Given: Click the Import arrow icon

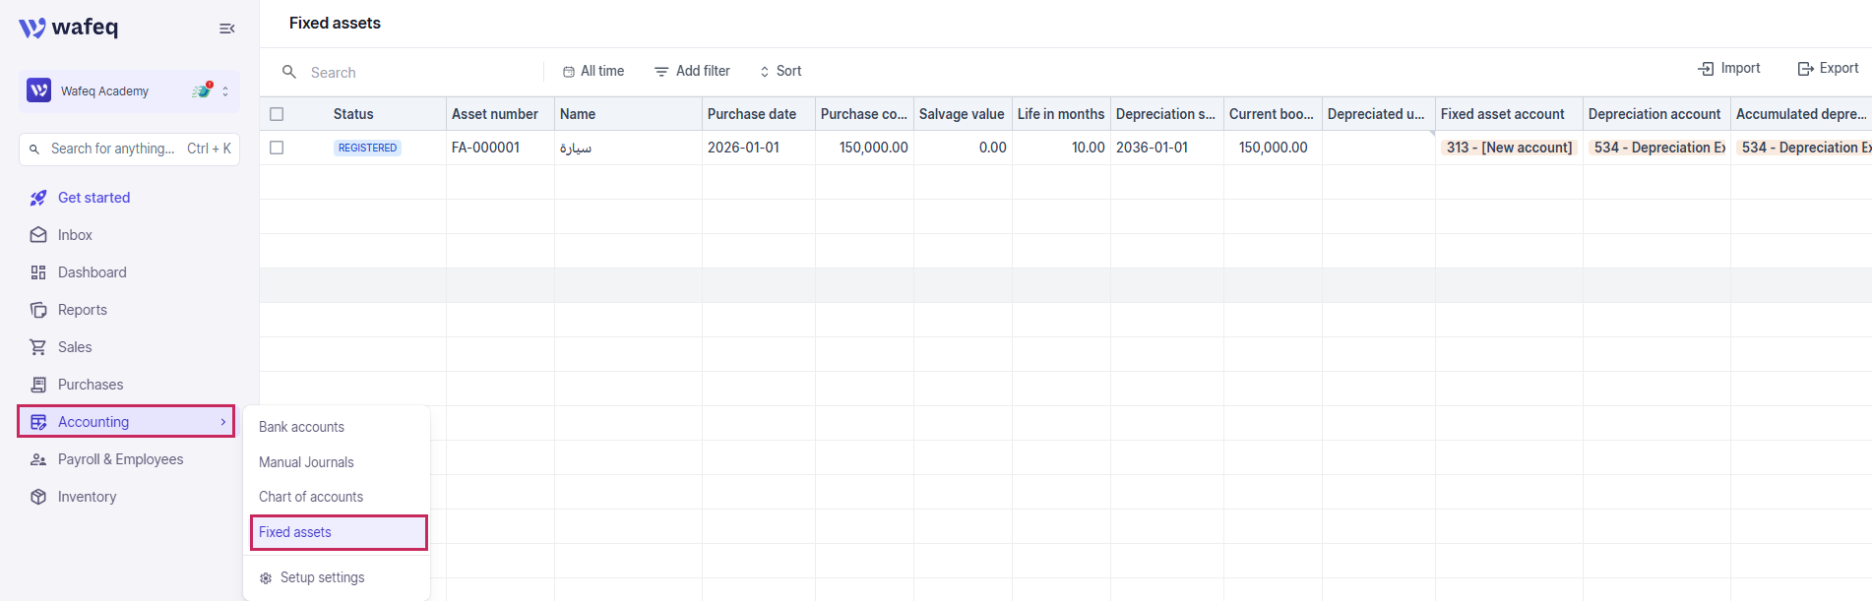Looking at the screenshot, I should (1706, 69).
